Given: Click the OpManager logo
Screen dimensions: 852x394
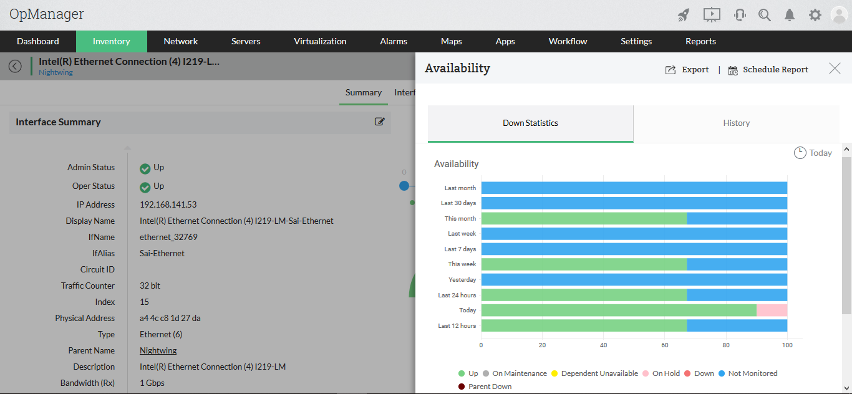Looking at the screenshot, I should tap(47, 14).
